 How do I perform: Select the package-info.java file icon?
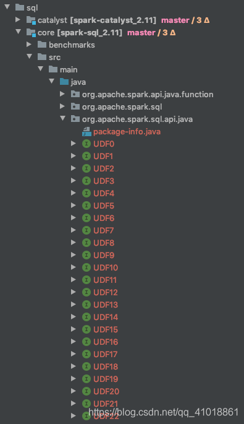click(x=86, y=131)
